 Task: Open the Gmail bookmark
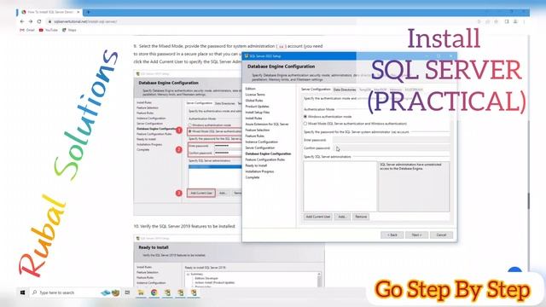click(x=27, y=31)
